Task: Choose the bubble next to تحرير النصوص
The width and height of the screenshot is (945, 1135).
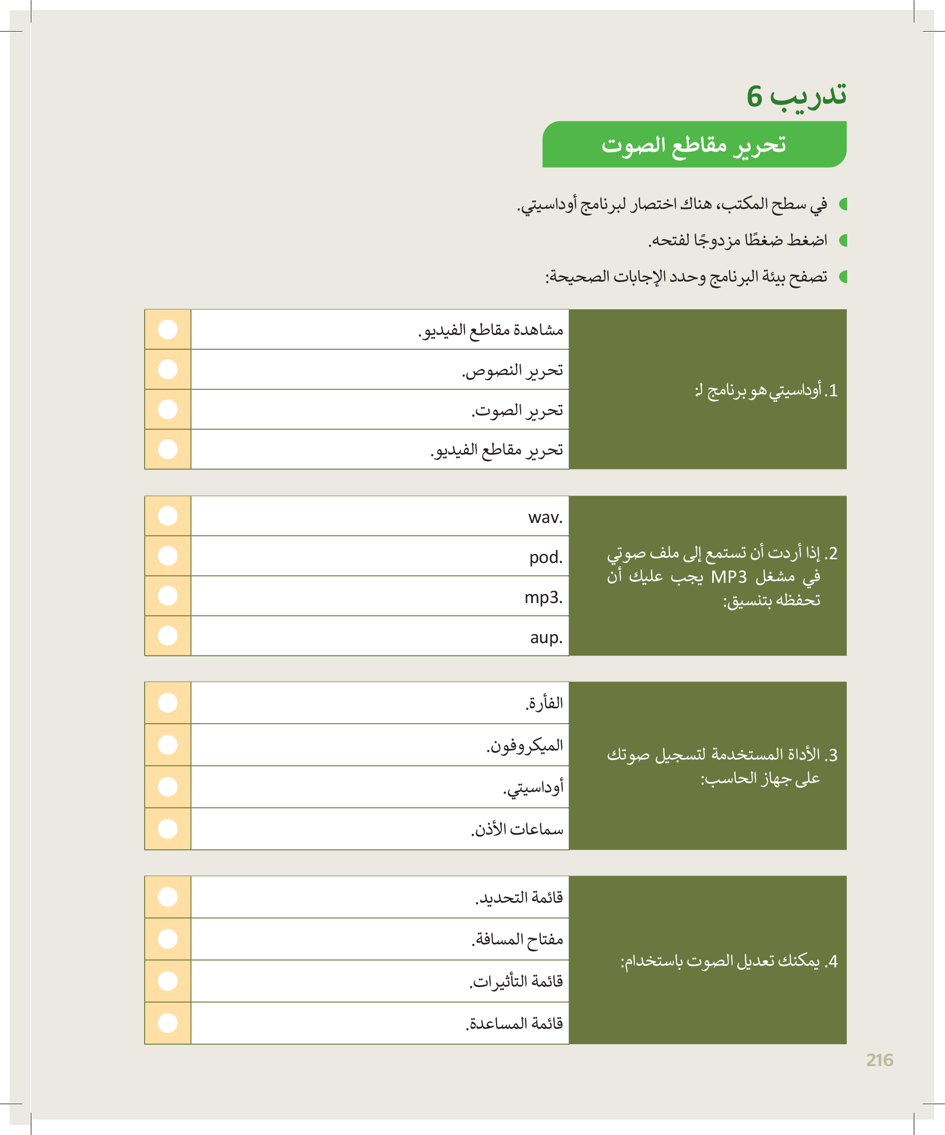Action: [x=168, y=369]
